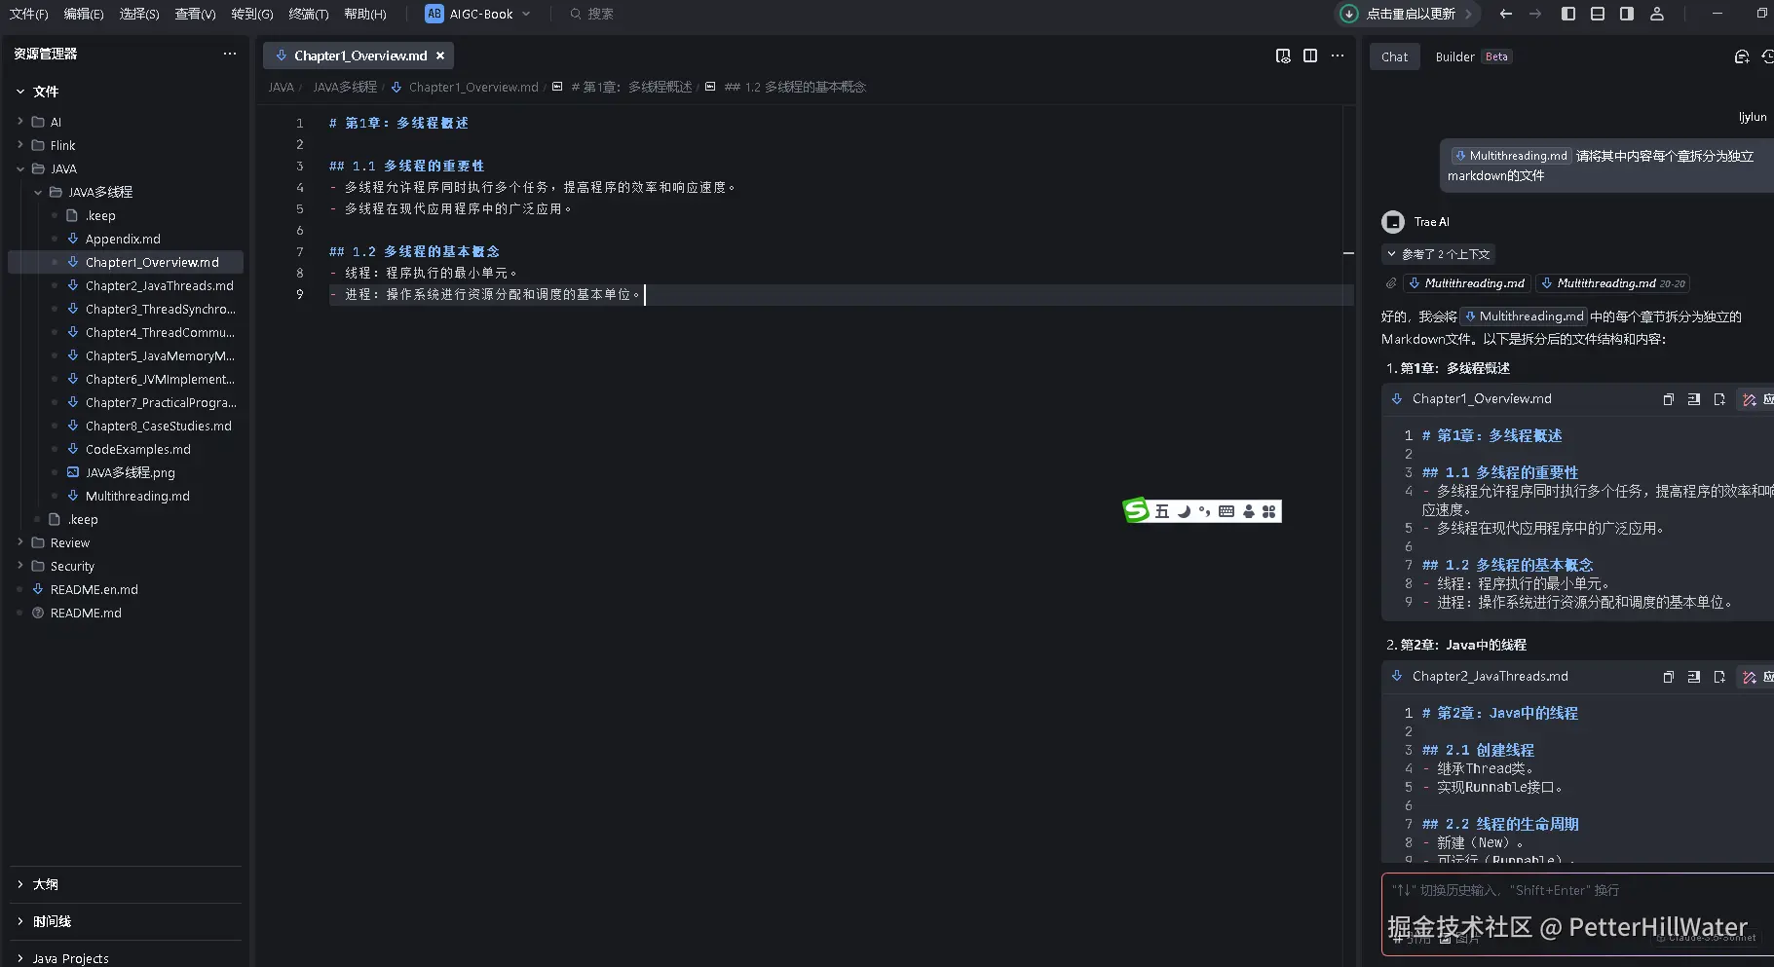Open explorer panel more actions menu
Screen dimensions: 1774x967
[x=230, y=54]
